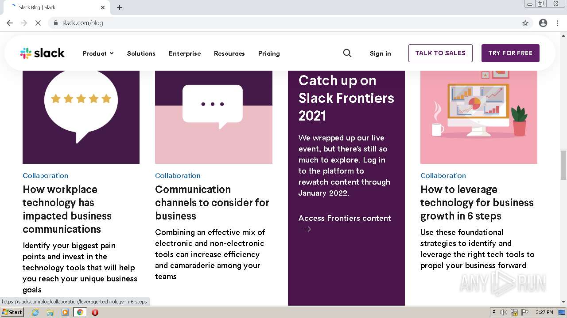Open the Solutions menu item

[x=141, y=53]
